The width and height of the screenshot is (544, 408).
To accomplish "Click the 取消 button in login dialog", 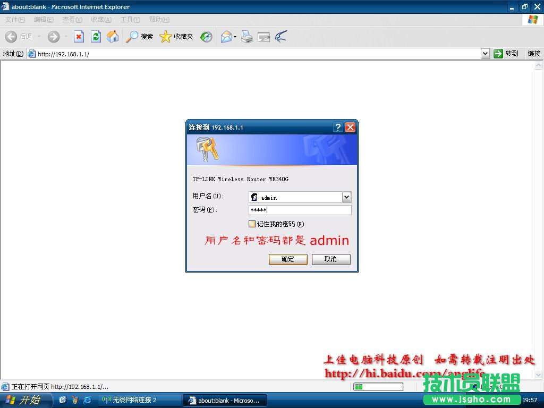I will coord(331,259).
